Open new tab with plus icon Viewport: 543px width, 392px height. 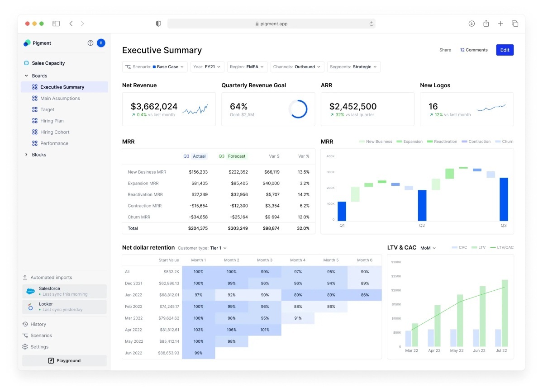[500, 24]
